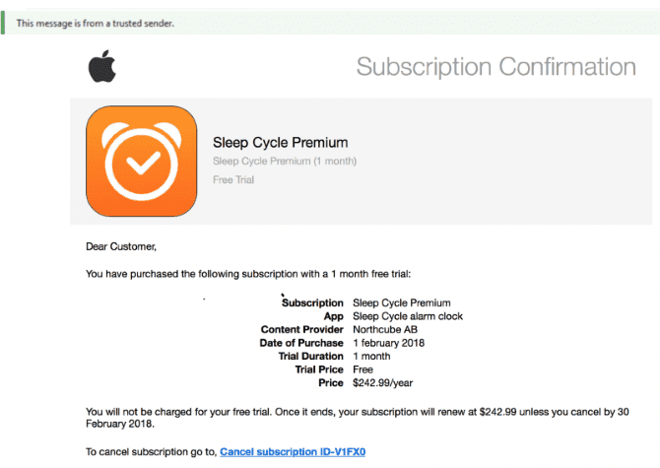This screenshot has width=660, height=468.
Task: Click the Sleep Cycle Premium (1 month) subtitle
Action: click(285, 162)
